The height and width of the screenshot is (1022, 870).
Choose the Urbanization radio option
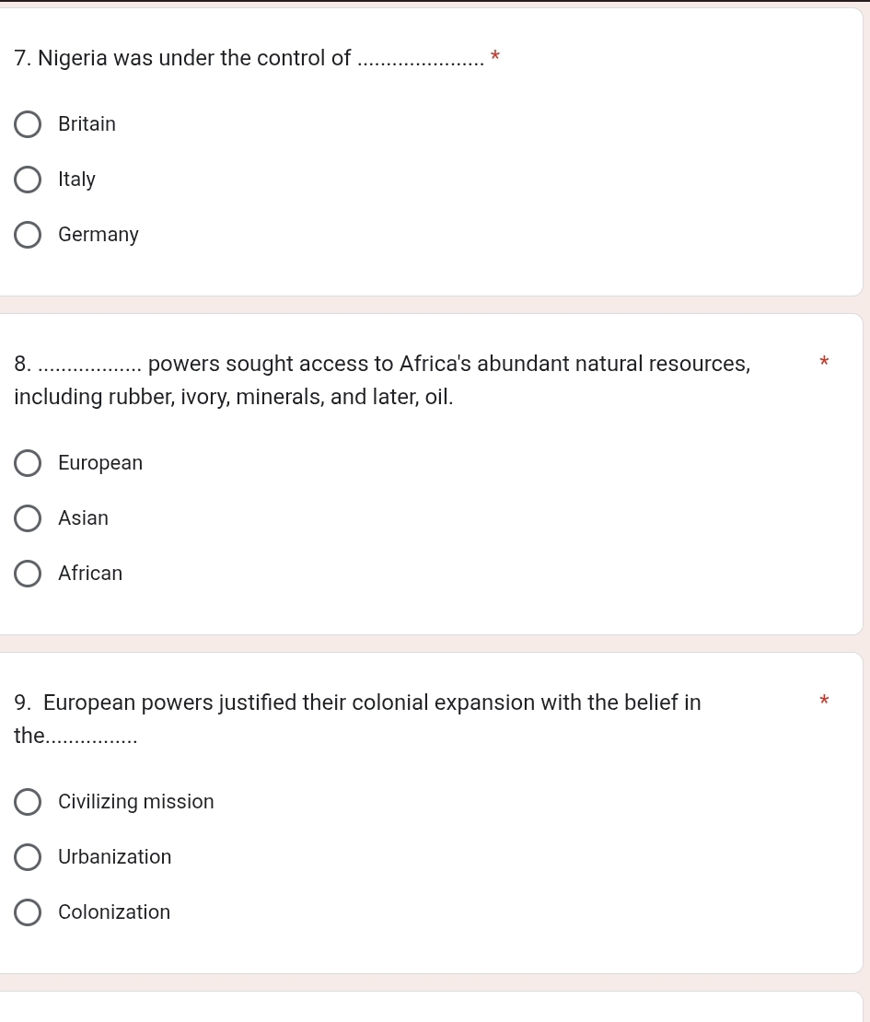[28, 857]
